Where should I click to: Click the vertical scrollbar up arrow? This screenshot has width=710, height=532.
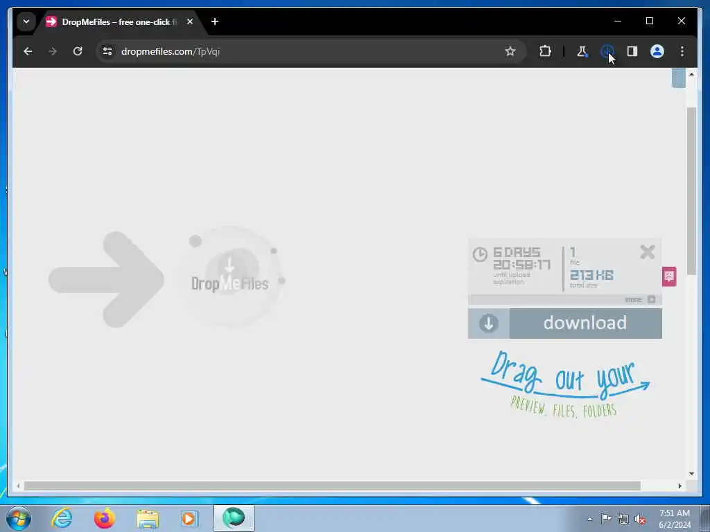(x=691, y=74)
